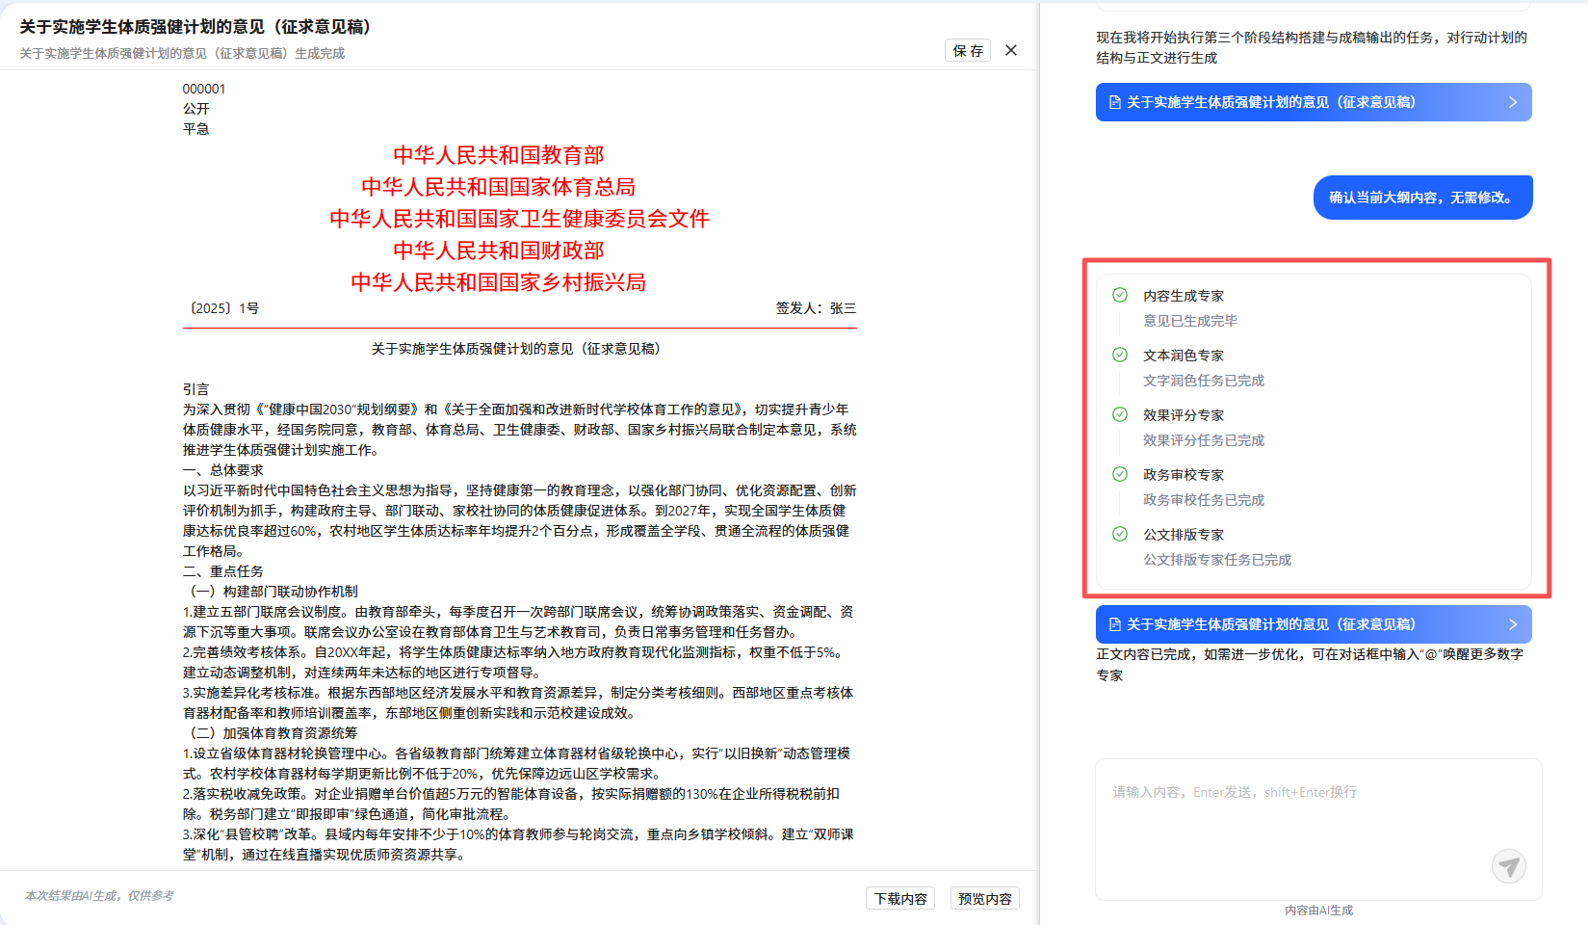Click the 政务审校专家 completed check icon
This screenshot has width=1588, height=925.
[1120, 474]
